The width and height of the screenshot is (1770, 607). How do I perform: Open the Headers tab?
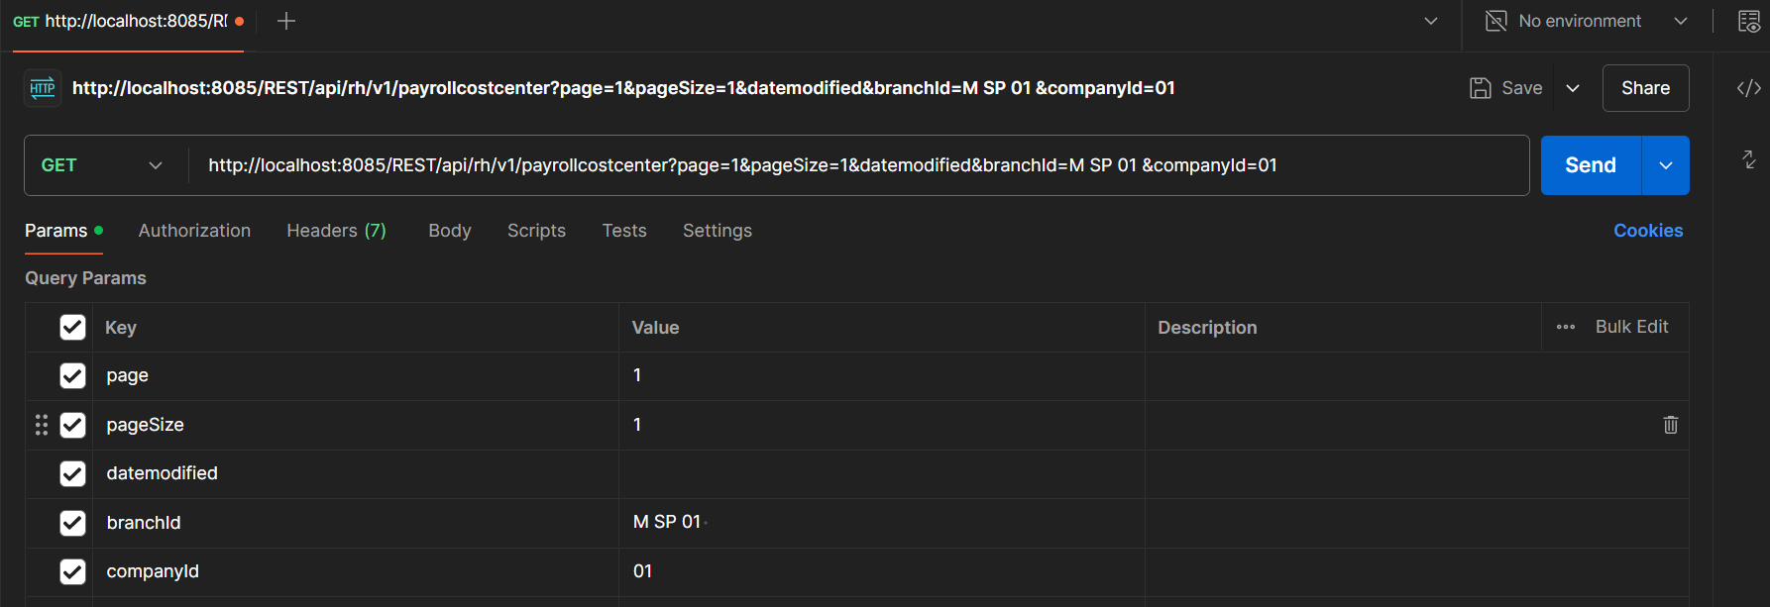click(x=336, y=231)
